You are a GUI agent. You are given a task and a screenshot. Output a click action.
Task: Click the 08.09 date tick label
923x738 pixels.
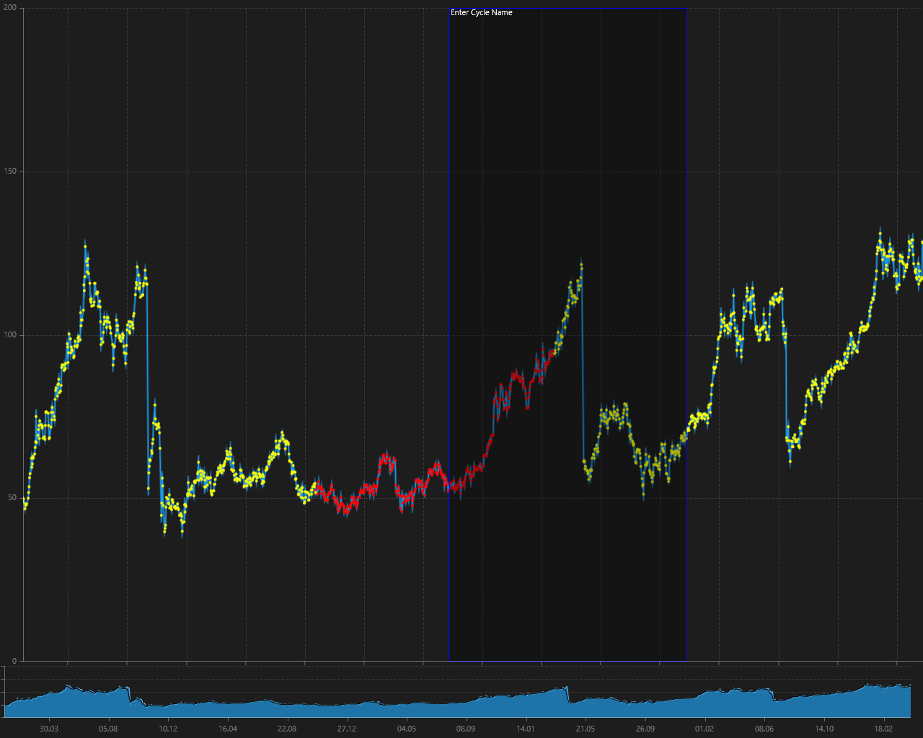tap(466, 729)
